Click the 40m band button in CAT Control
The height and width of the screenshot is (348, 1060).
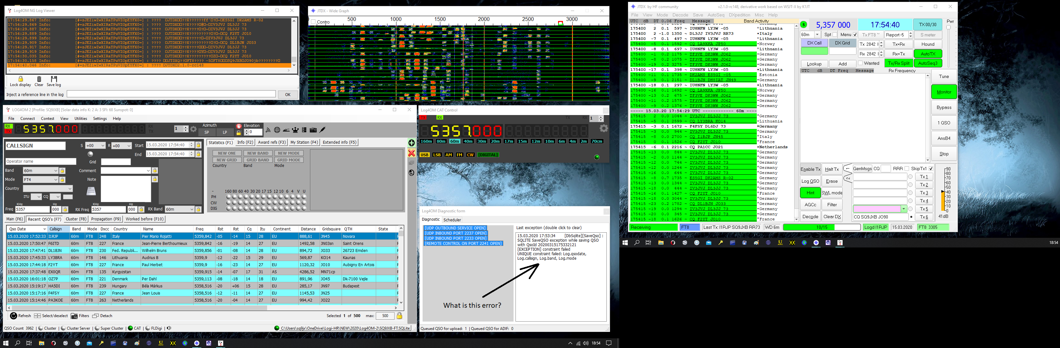[468, 141]
